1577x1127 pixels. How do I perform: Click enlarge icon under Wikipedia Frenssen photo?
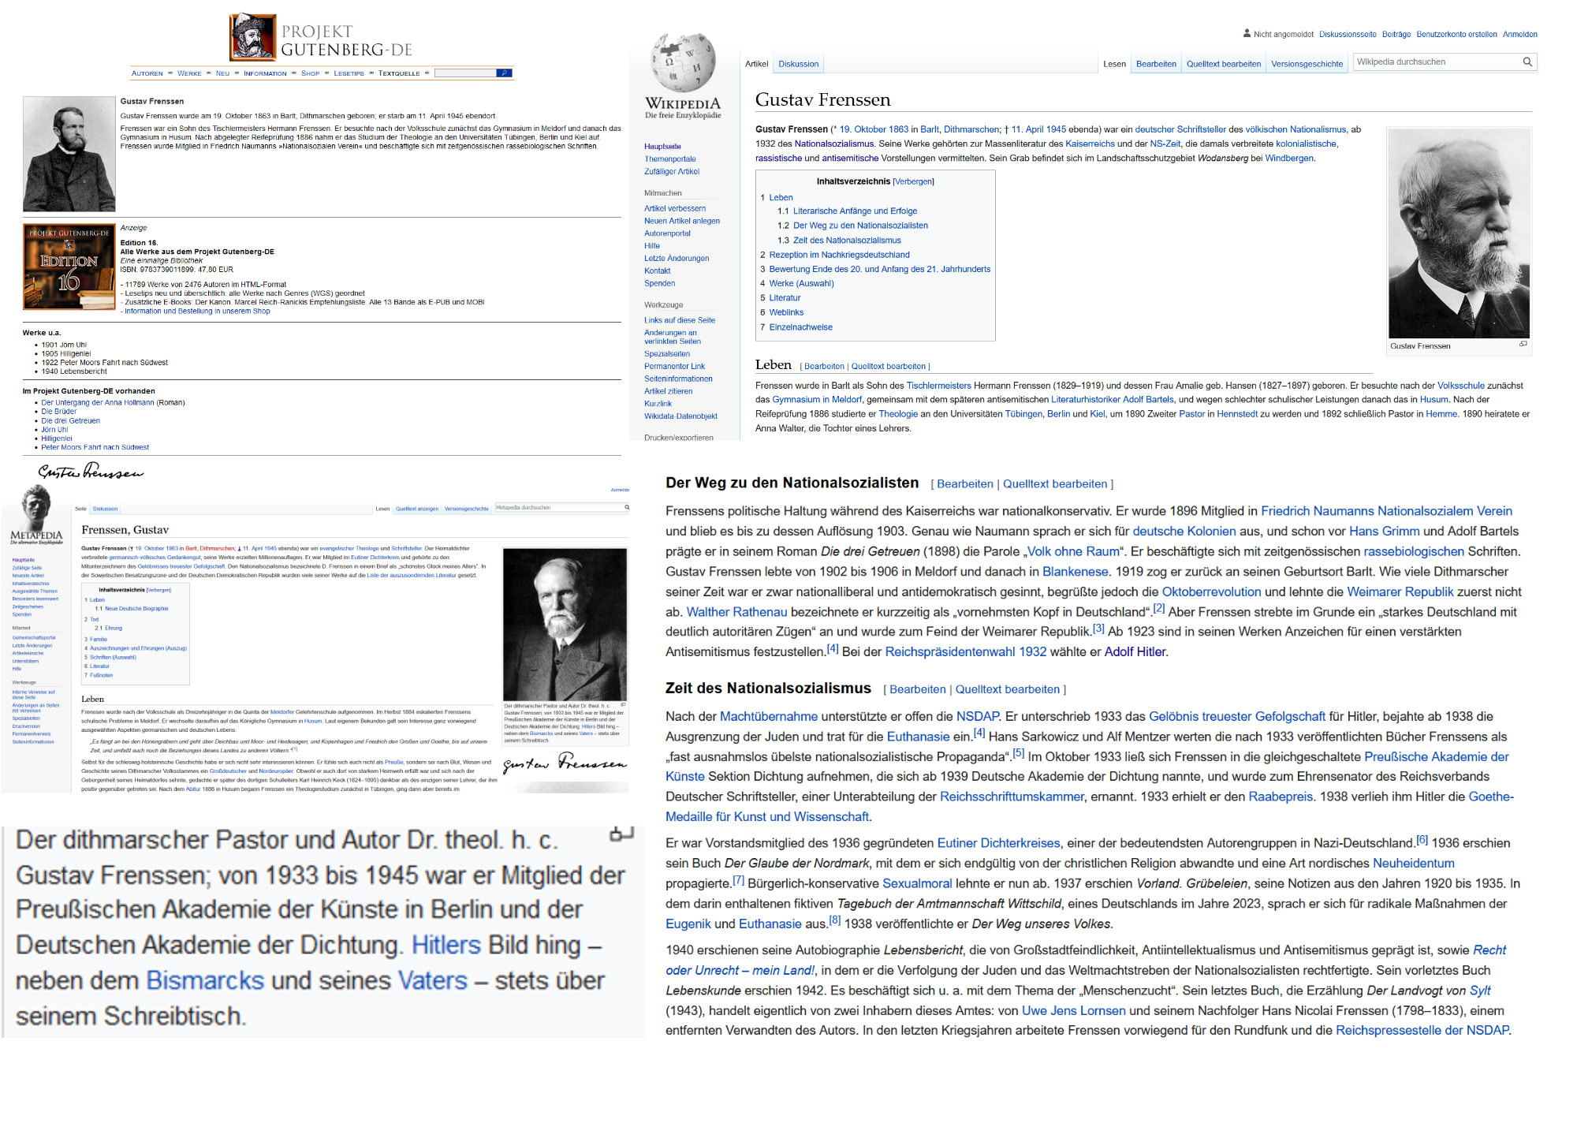coord(1523,344)
